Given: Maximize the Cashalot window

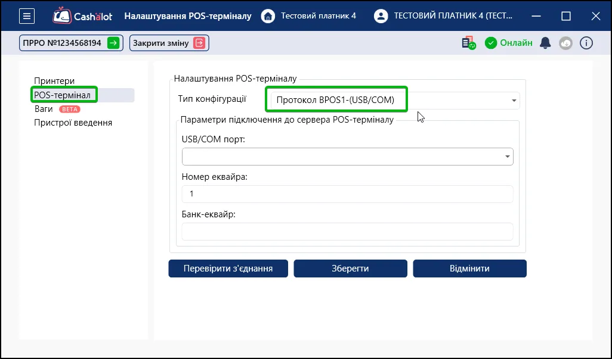Looking at the screenshot, I should (566, 16).
